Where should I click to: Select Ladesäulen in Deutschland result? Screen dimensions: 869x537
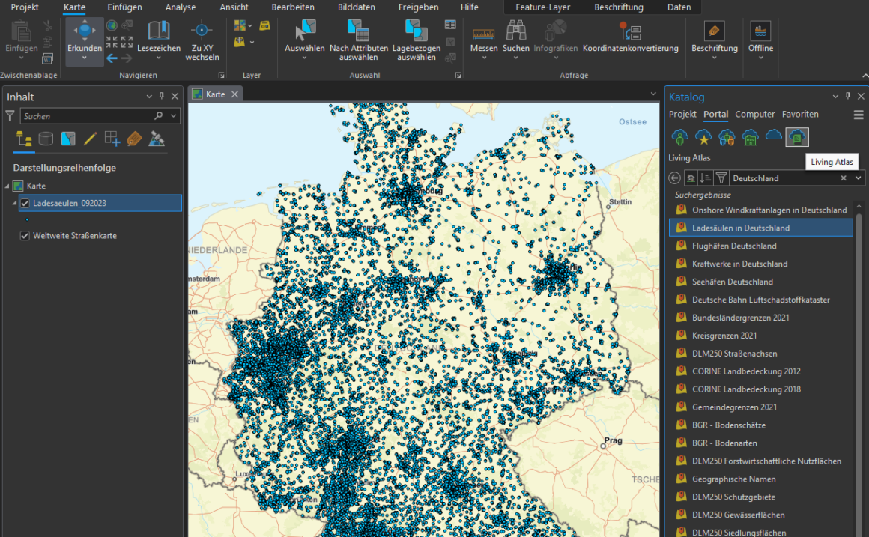pos(761,228)
